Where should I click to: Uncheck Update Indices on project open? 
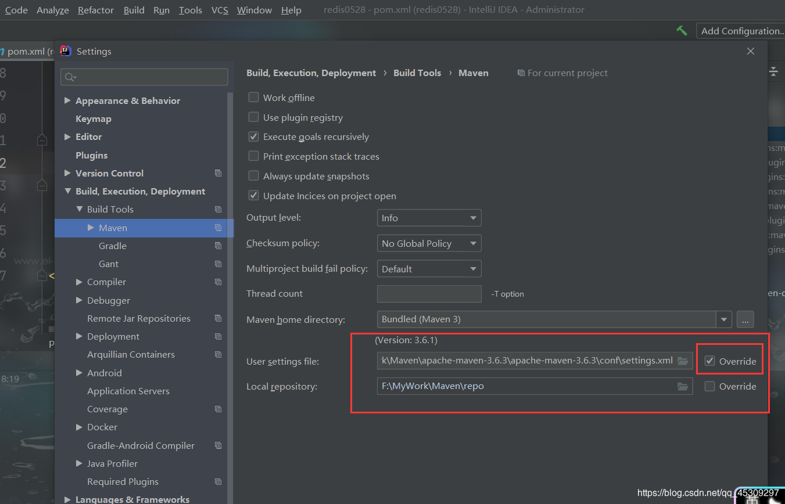coord(253,196)
